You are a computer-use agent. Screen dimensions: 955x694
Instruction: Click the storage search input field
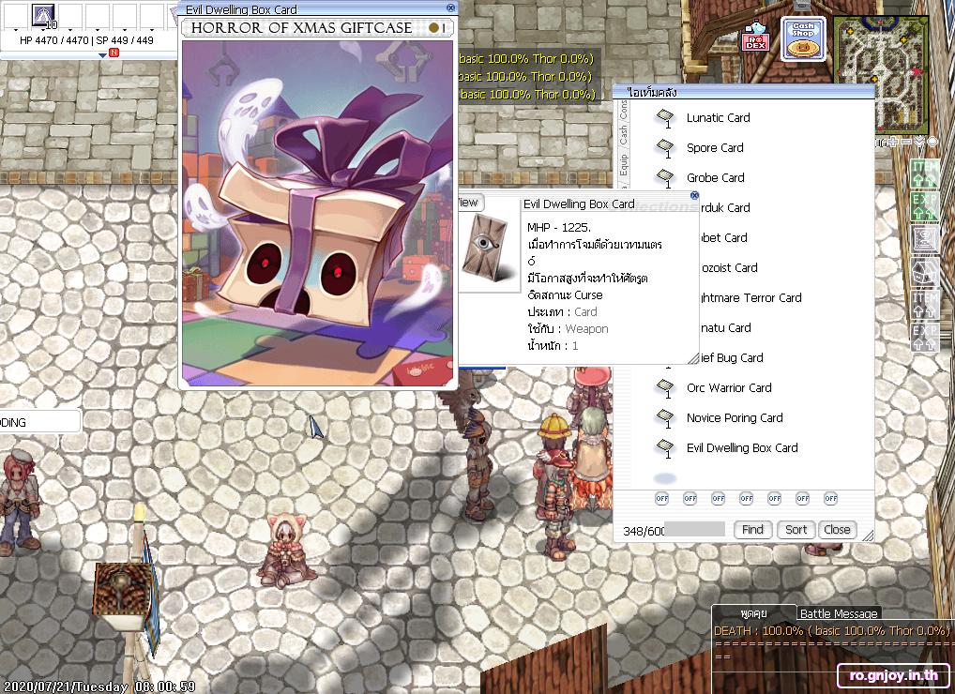point(694,530)
